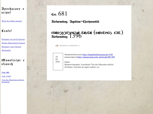Click the 'Medizinische Texte' title line
The image size is (153, 114).
[87, 33]
